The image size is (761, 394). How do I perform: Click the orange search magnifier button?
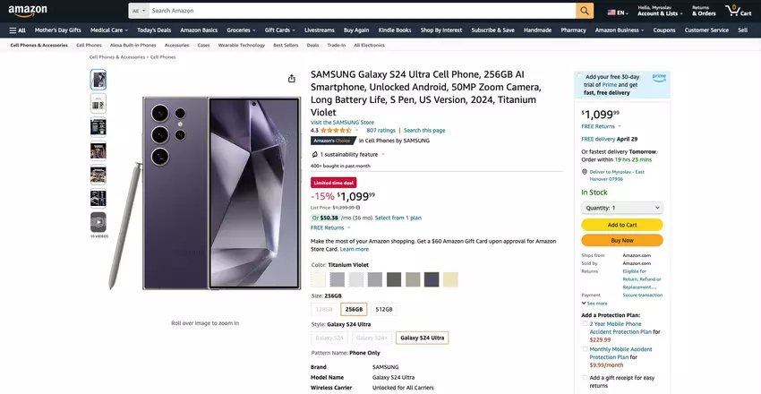(x=585, y=11)
